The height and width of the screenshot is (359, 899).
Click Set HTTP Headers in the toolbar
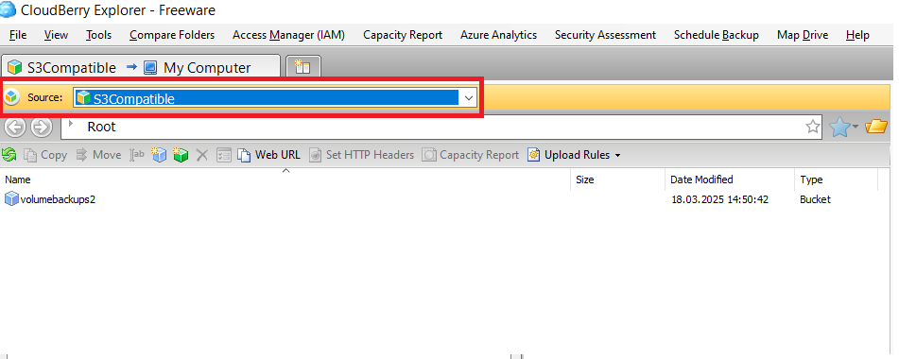361,155
